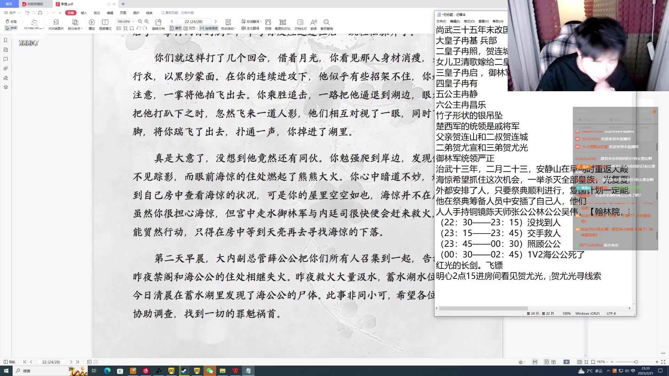This screenshot has width=669, height=376.
Task: Jump to last page in status bar
Action: coord(77,362)
